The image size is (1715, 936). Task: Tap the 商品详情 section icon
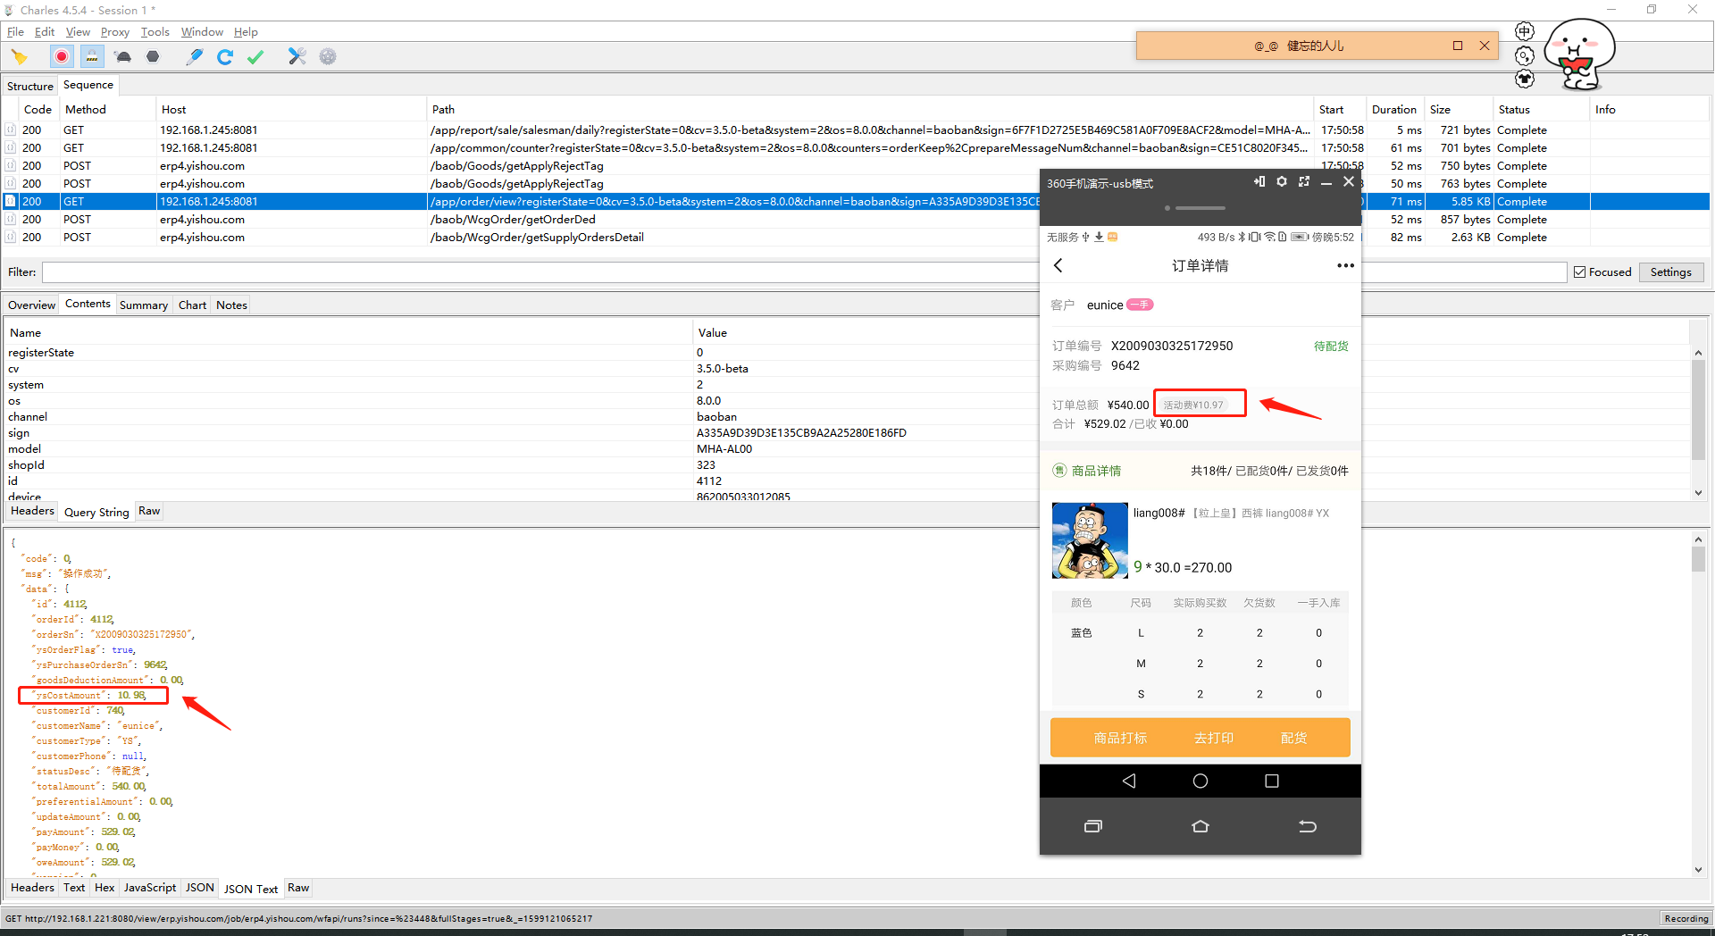1059,471
